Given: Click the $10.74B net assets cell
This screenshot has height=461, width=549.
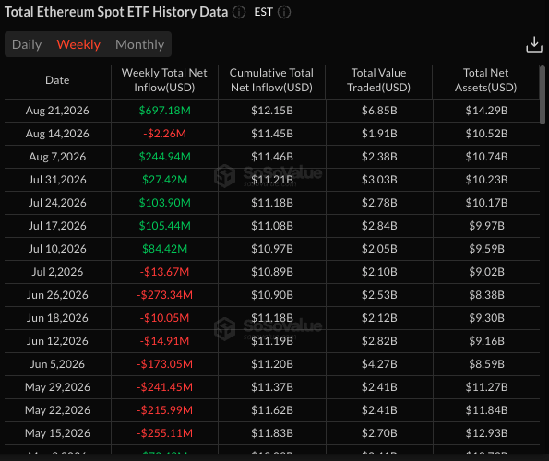Looking at the screenshot, I should point(486,157).
